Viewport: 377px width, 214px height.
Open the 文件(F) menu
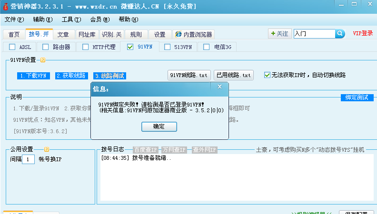pyautogui.click(x=14, y=19)
